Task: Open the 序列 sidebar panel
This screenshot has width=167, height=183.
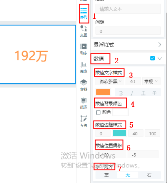Action: (x=84, y=13)
